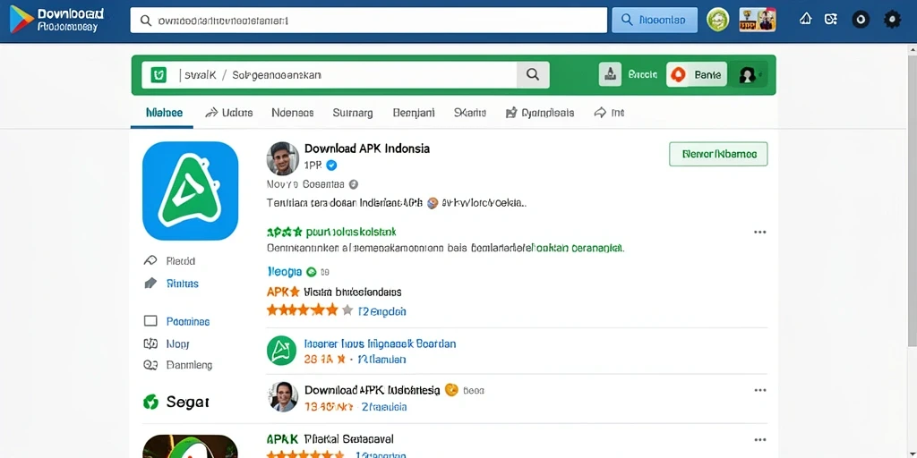Select the Udars tab with share arrow
The height and width of the screenshot is (458, 917).
[x=228, y=113]
